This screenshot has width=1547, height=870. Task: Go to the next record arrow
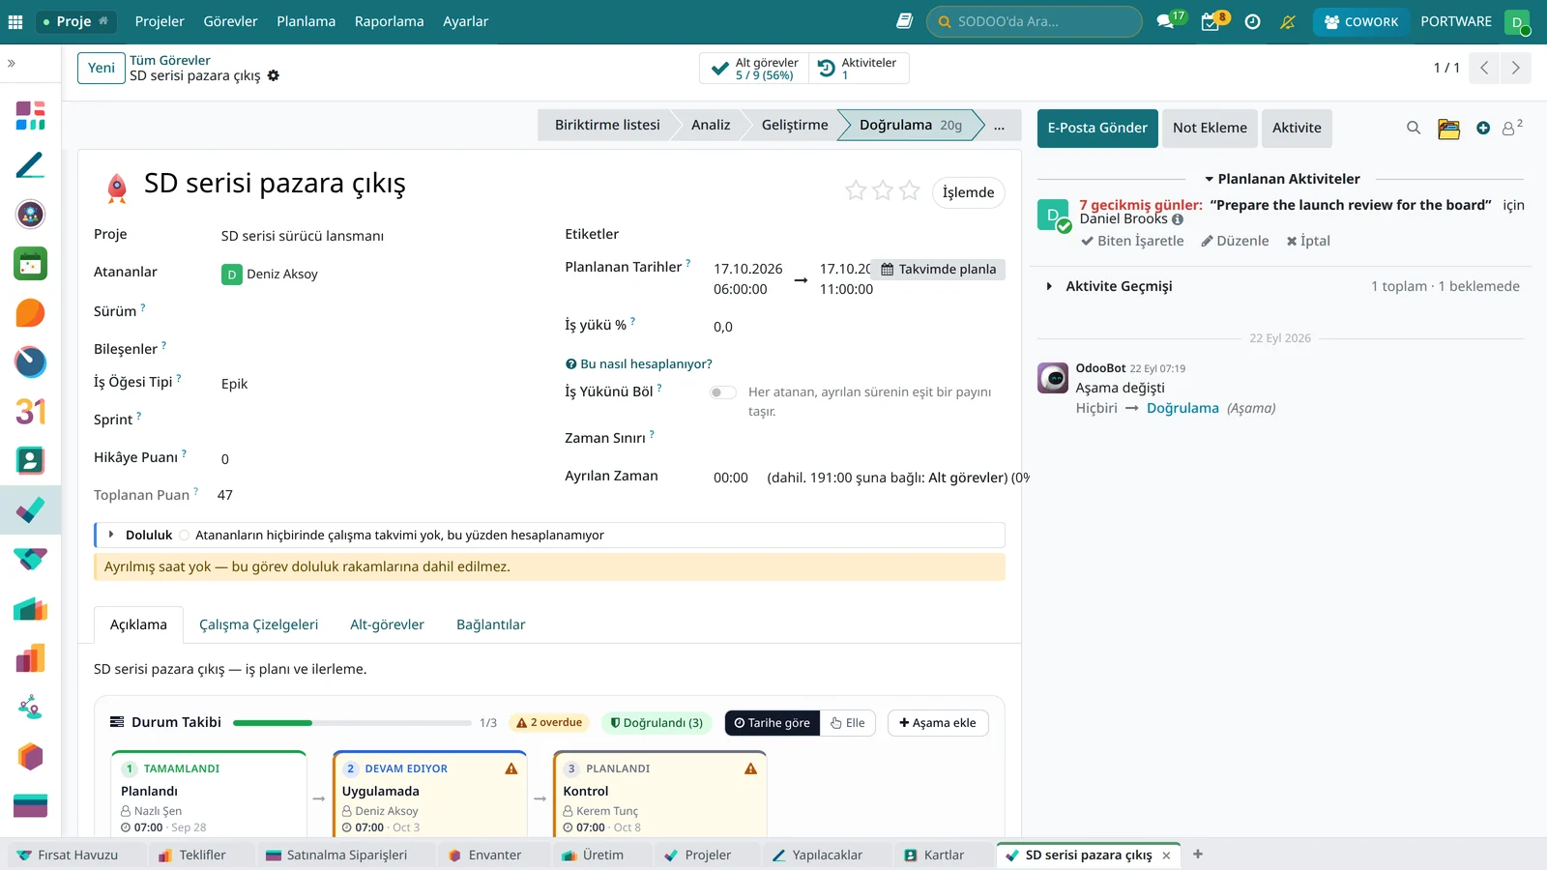1515,68
